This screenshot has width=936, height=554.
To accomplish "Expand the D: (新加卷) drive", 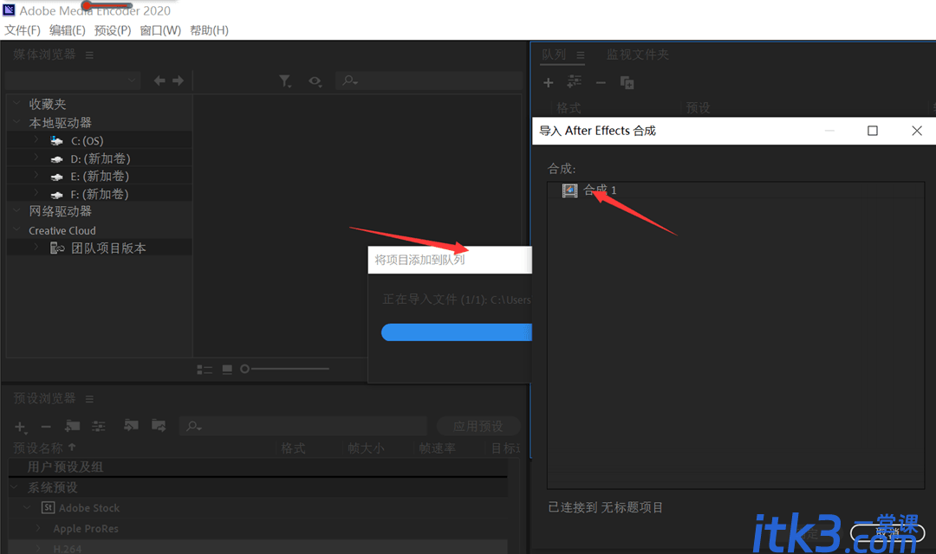I will pyautogui.click(x=36, y=158).
